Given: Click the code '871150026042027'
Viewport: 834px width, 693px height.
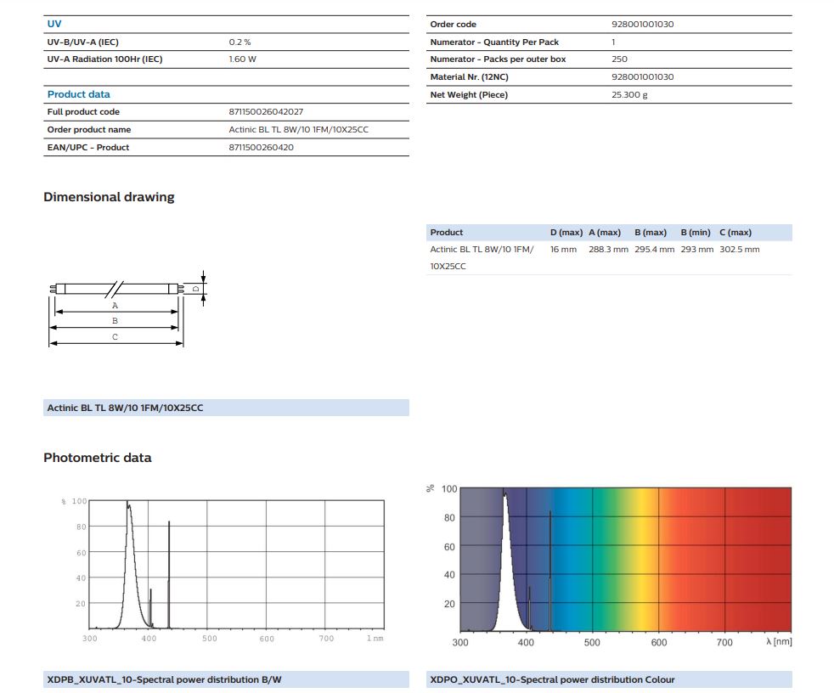Looking at the screenshot, I should (x=266, y=112).
